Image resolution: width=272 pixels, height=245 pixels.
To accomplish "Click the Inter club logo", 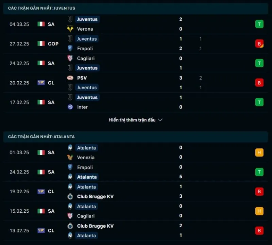I will point(71,107).
